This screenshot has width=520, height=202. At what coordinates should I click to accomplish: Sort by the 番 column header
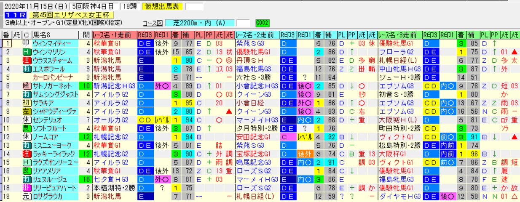6,35
